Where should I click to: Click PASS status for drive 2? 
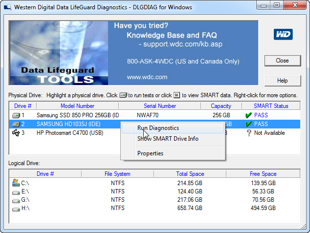pyautogui.click(x=261, y=124)
